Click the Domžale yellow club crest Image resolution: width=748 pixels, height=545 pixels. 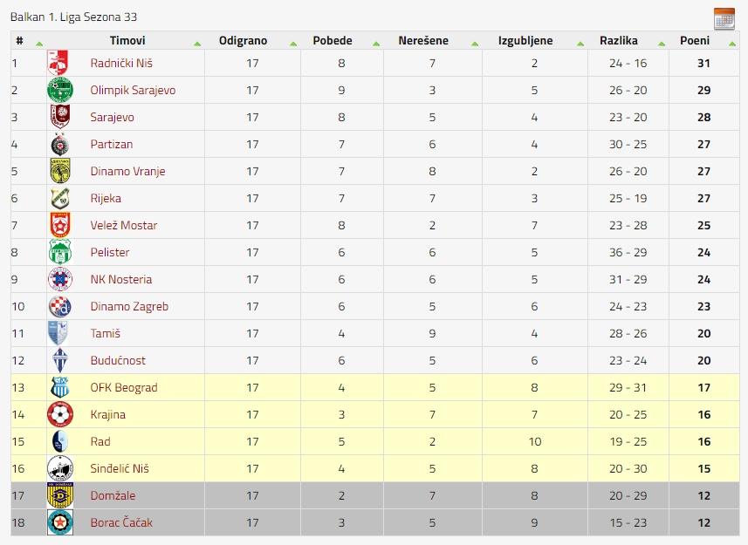pos(60,495)
